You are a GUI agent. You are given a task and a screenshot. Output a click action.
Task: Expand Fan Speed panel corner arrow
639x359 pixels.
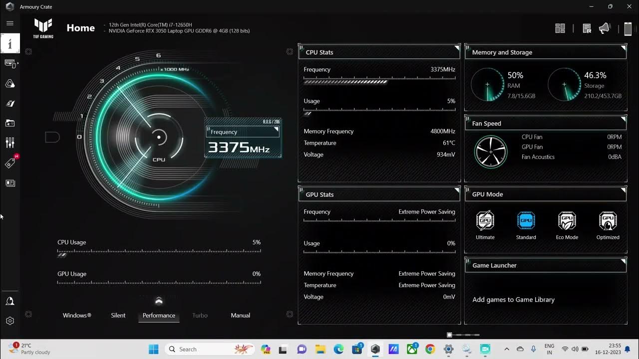[623, 119]
